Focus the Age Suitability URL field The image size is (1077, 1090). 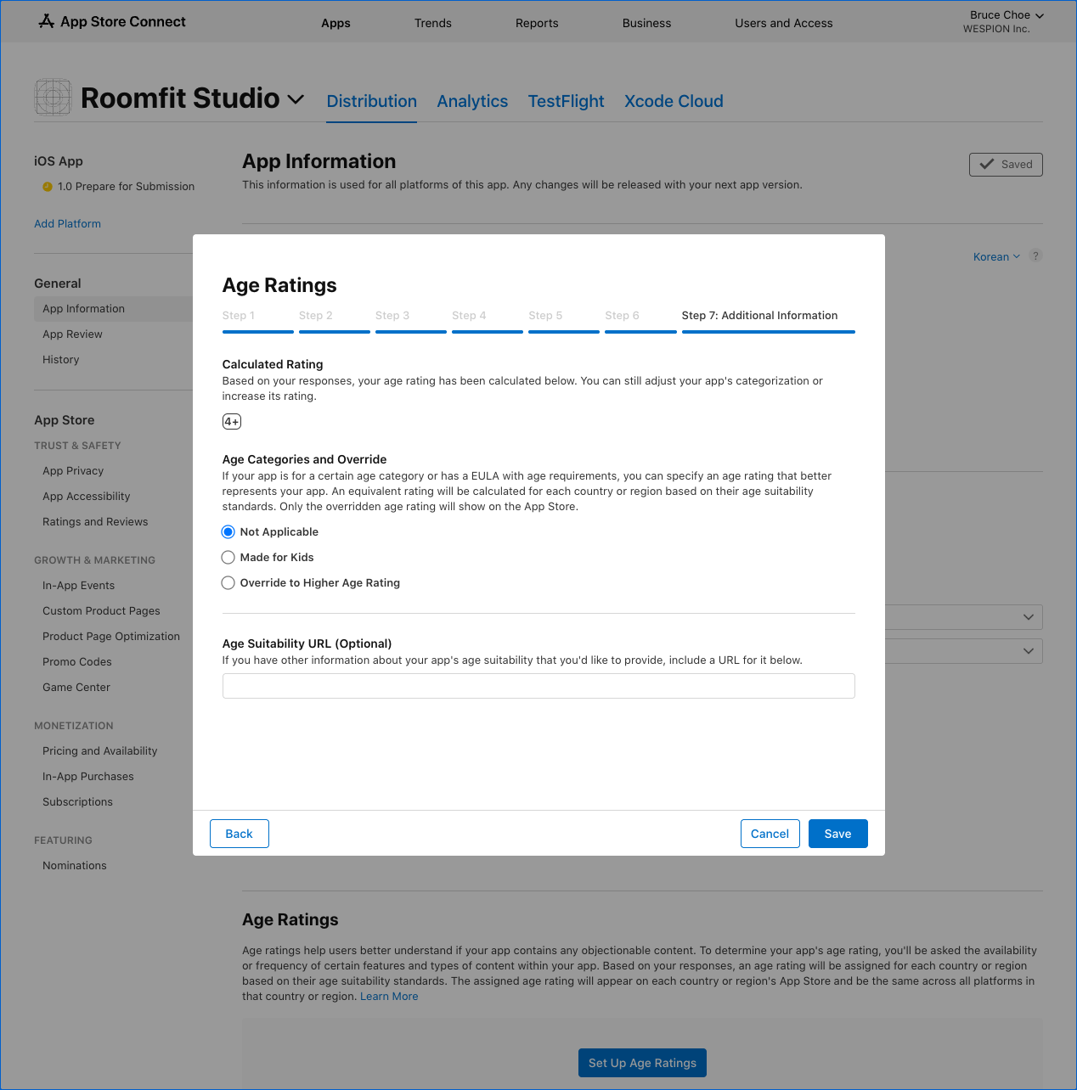pyautogui.click(x=538, y=686)
